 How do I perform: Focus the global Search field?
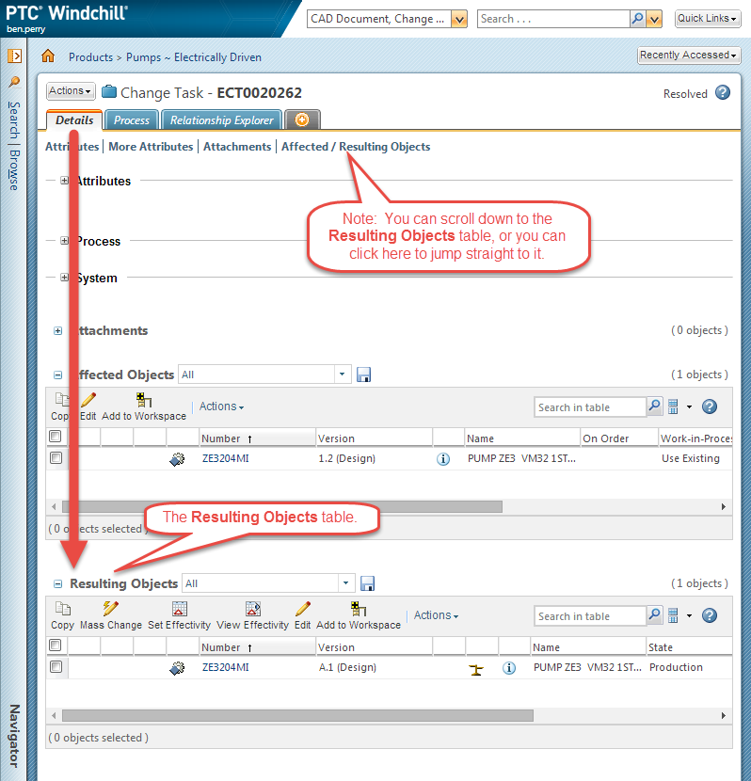pyautogui.click(x=553, y=19)
